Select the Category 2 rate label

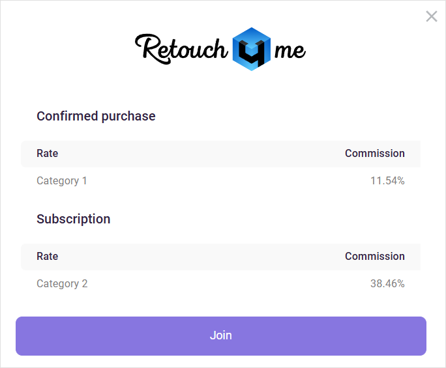click(x=62, y=284)
